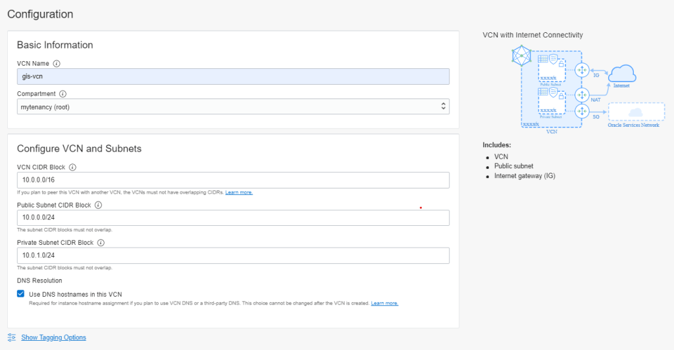Click the info icon for Public Subnet CIDR Block

(98, 205)
